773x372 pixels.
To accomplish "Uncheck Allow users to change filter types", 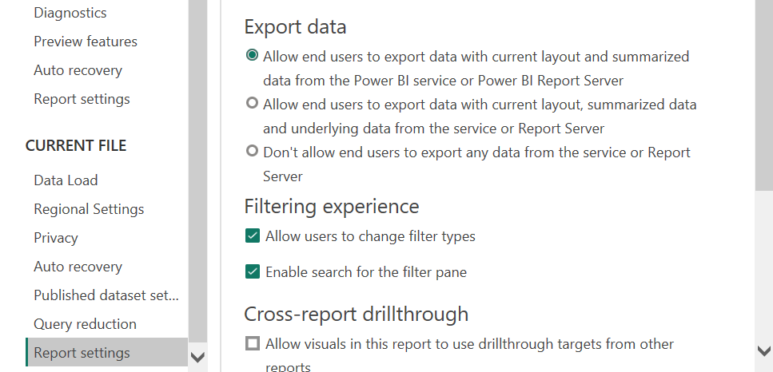I will click(253, 235).
